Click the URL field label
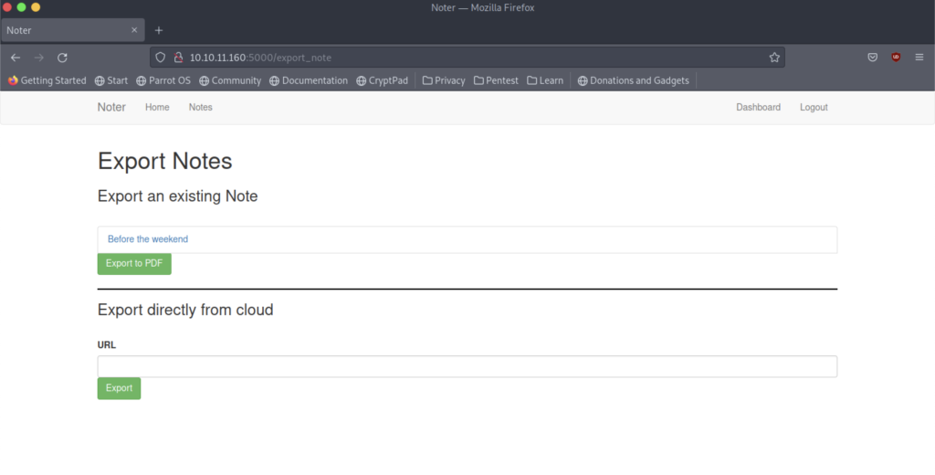The height and width of the screenshot is (475, 935). 107,345
